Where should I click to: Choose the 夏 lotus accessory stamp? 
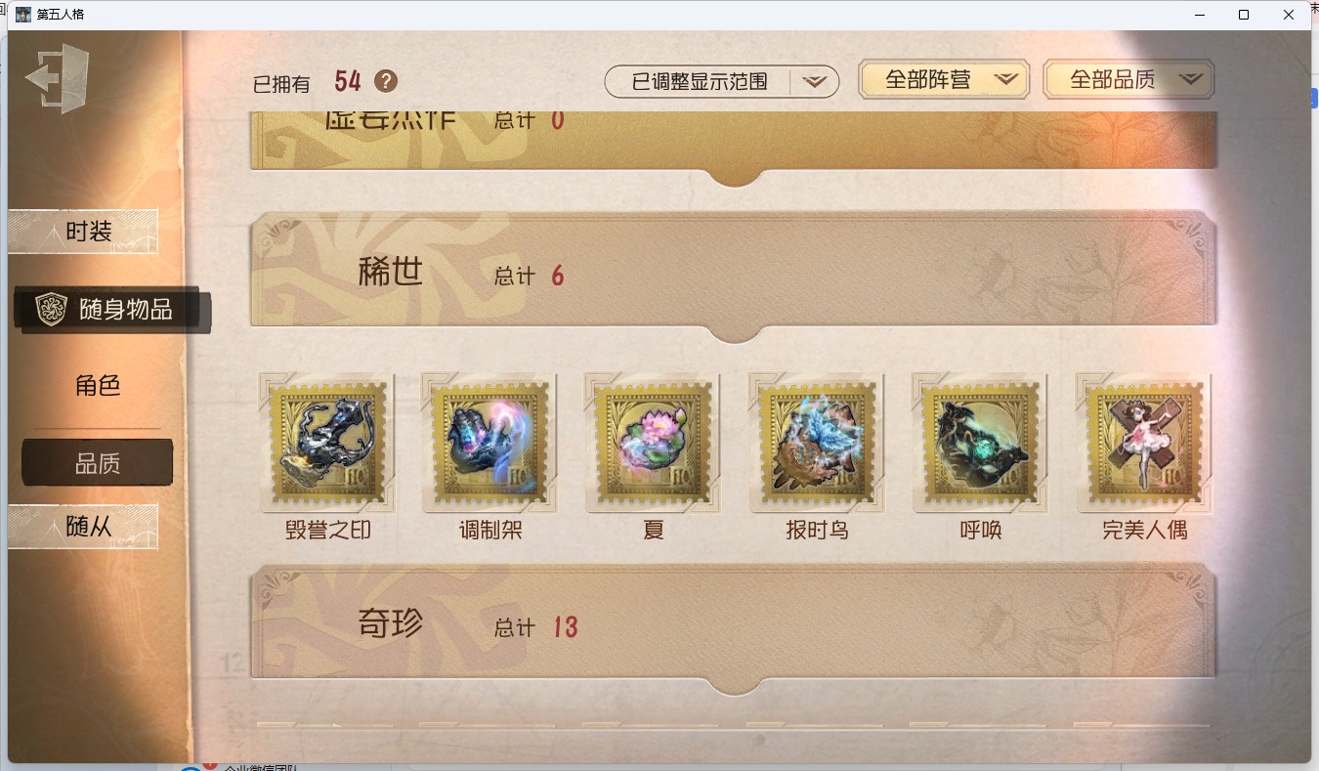pos(653,442)
